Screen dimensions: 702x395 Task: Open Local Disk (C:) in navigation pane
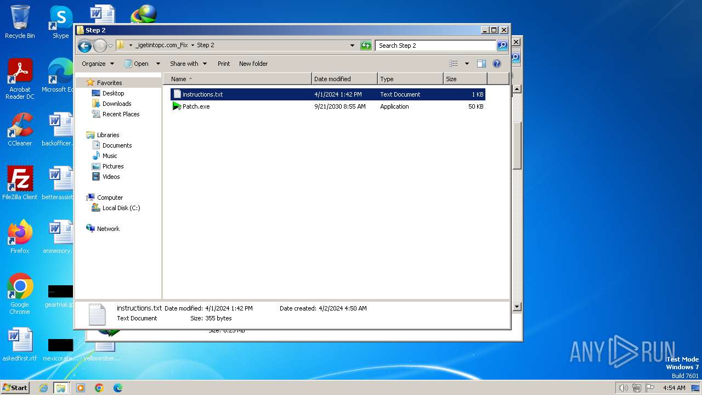[x=121, y=208]
